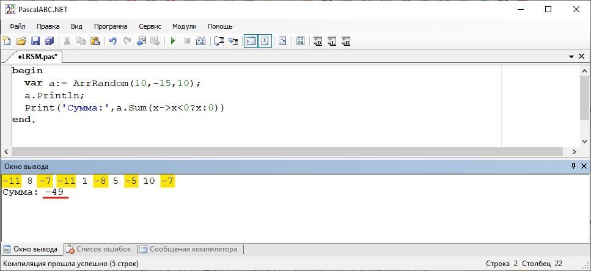Open the Файл menu
Screen dimensions: 591x271
point(17,26)
